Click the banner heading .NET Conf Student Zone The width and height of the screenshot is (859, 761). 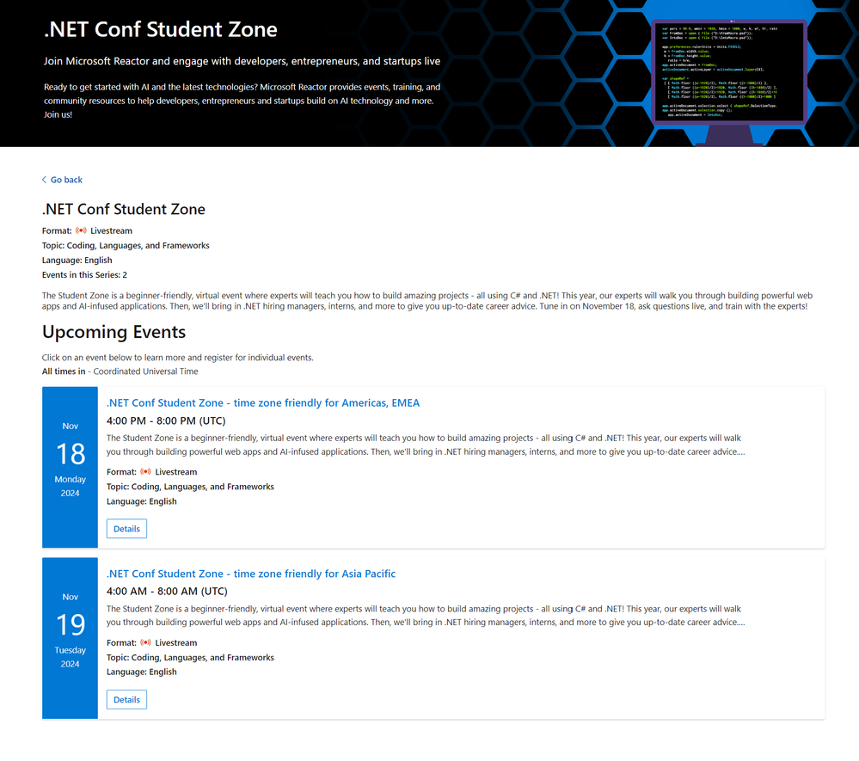pyautogui.click(x=161, y=29)
